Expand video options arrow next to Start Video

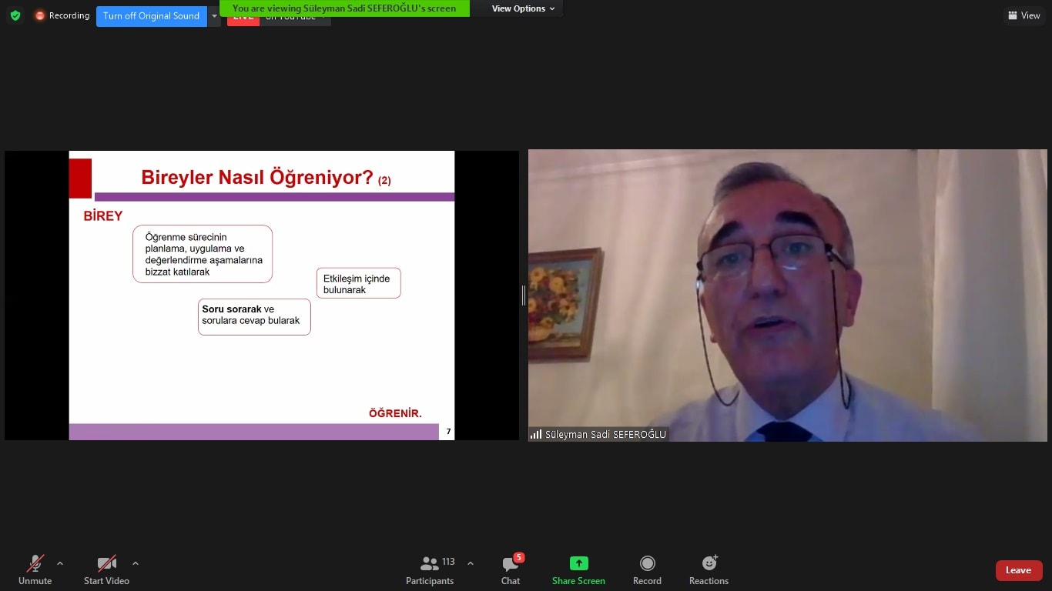coord(136,563)
